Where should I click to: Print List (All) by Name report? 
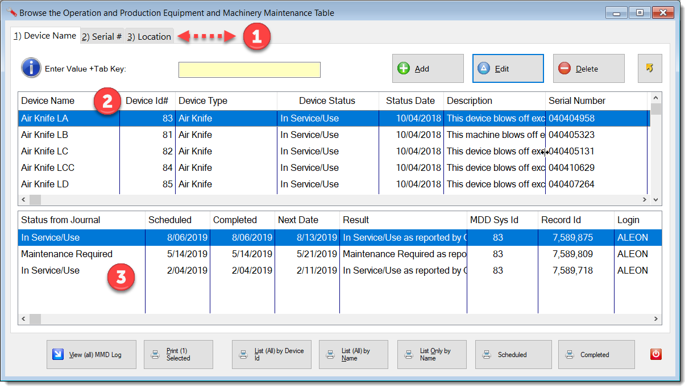pos(353,355)
